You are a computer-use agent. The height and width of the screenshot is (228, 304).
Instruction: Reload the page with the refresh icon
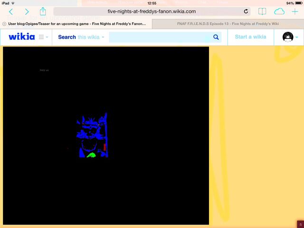pos(246,11)
